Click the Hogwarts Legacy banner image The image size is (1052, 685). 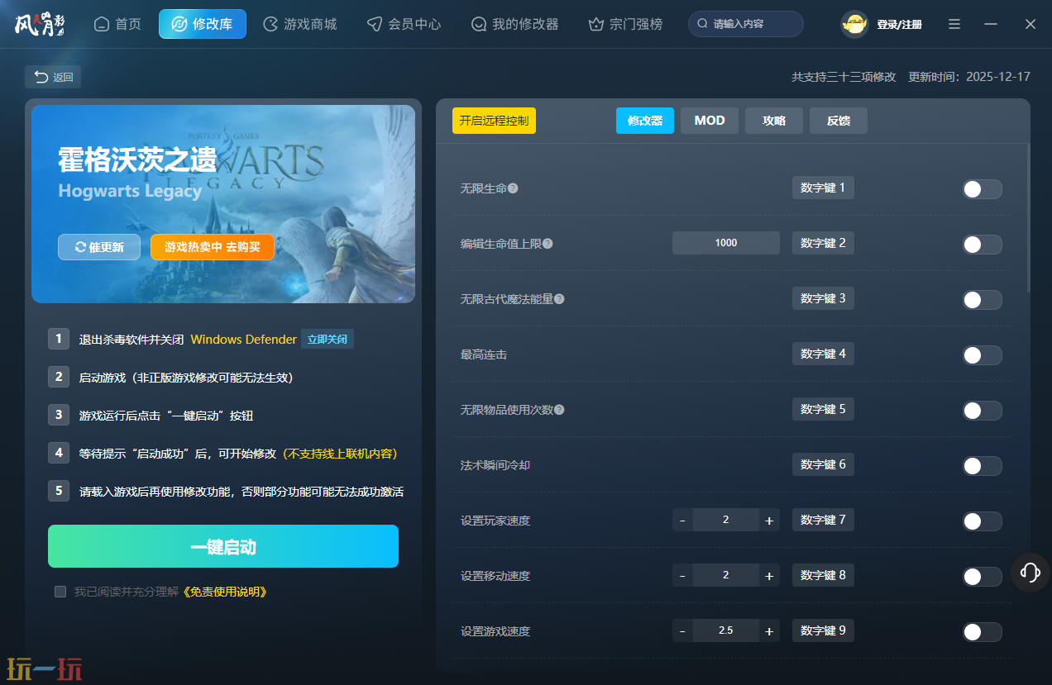[x=223, y=203]
